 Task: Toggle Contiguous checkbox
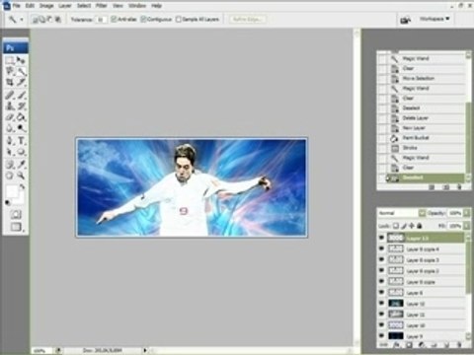143,19
